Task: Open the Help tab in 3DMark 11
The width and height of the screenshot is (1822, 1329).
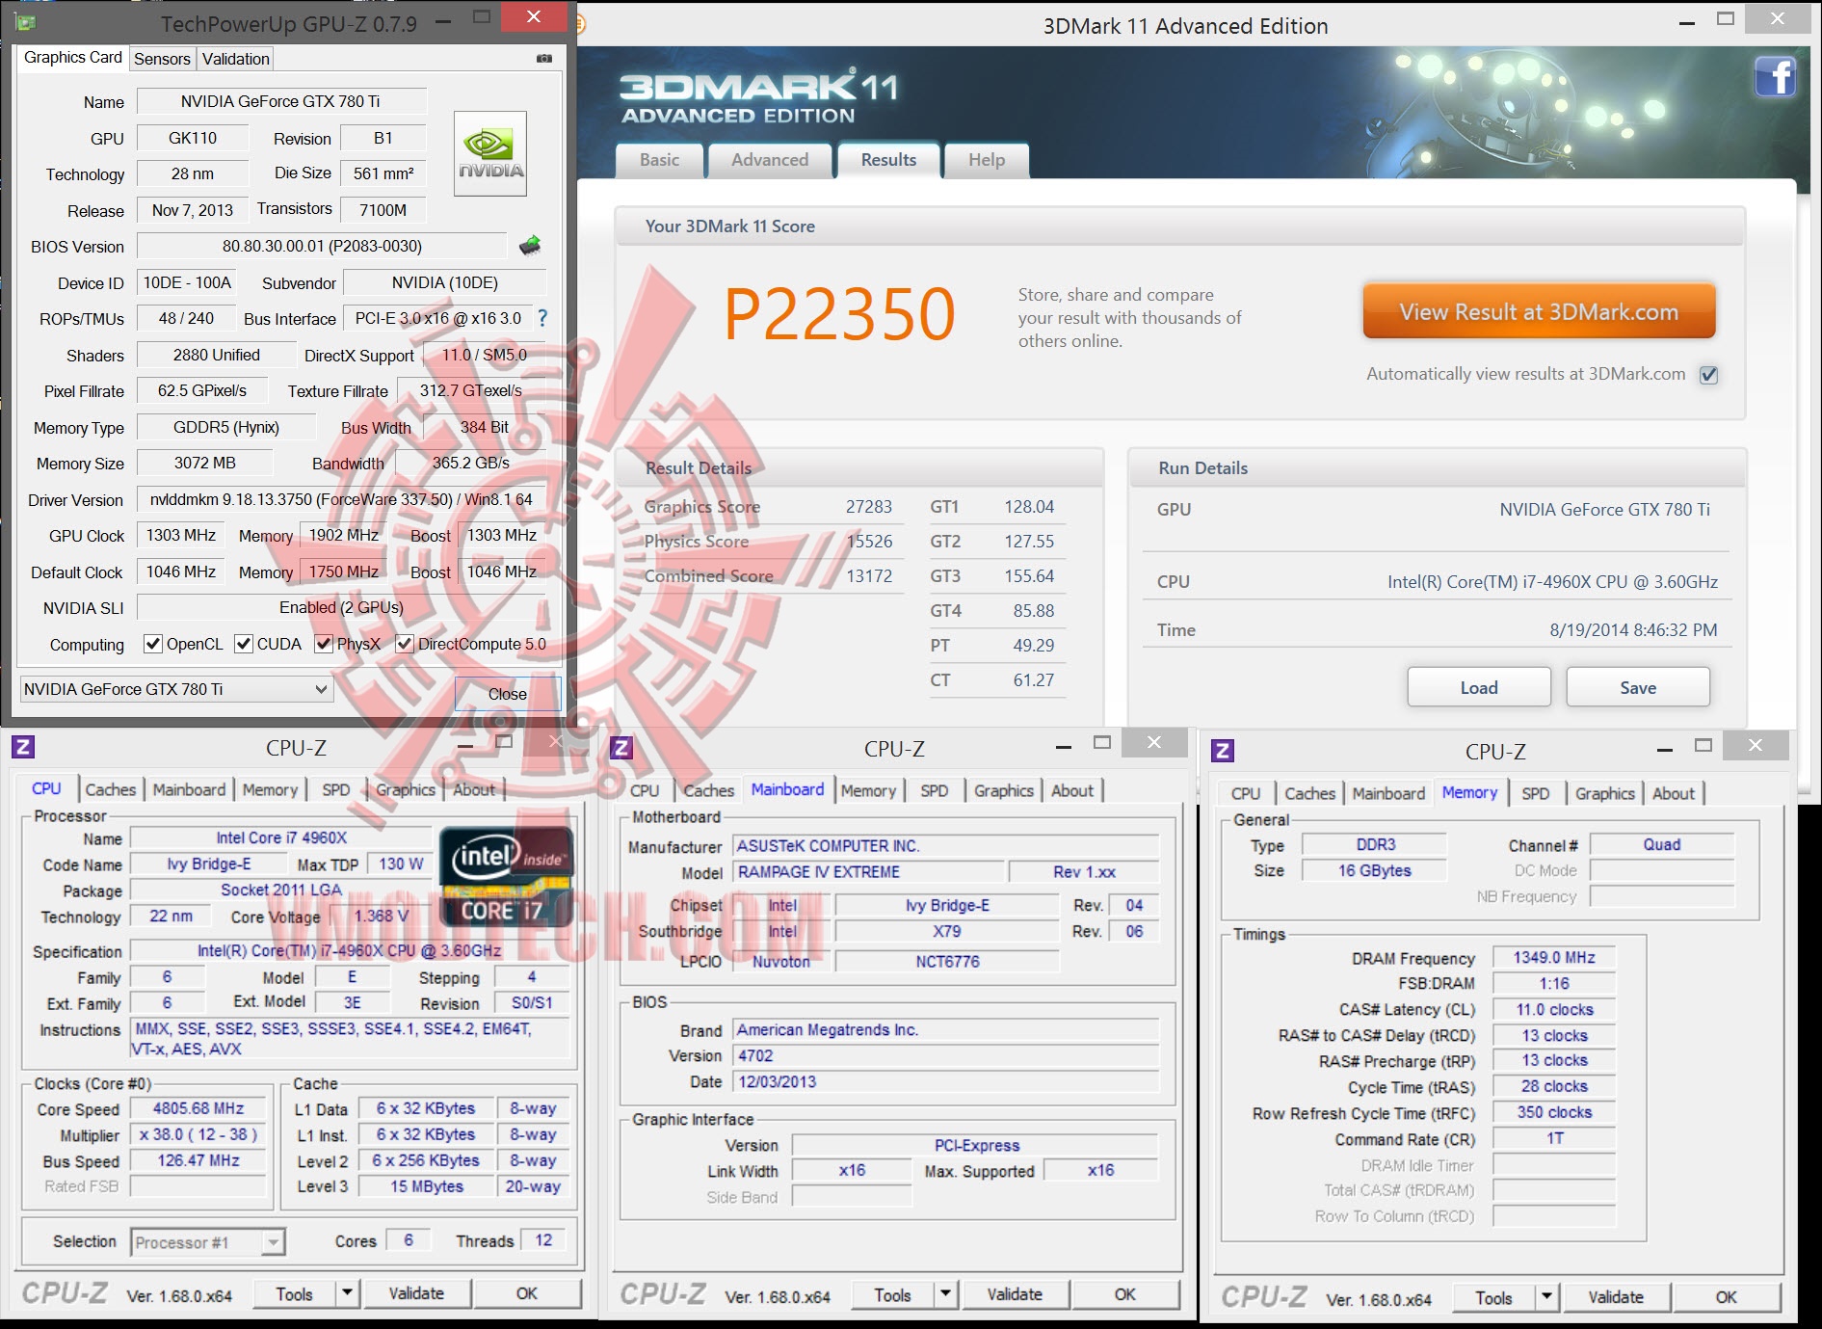Action: click(x=987, y=160)
